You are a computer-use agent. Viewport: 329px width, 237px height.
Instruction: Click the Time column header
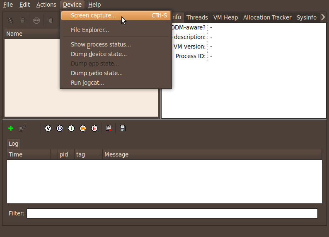(x=29, y=154)
